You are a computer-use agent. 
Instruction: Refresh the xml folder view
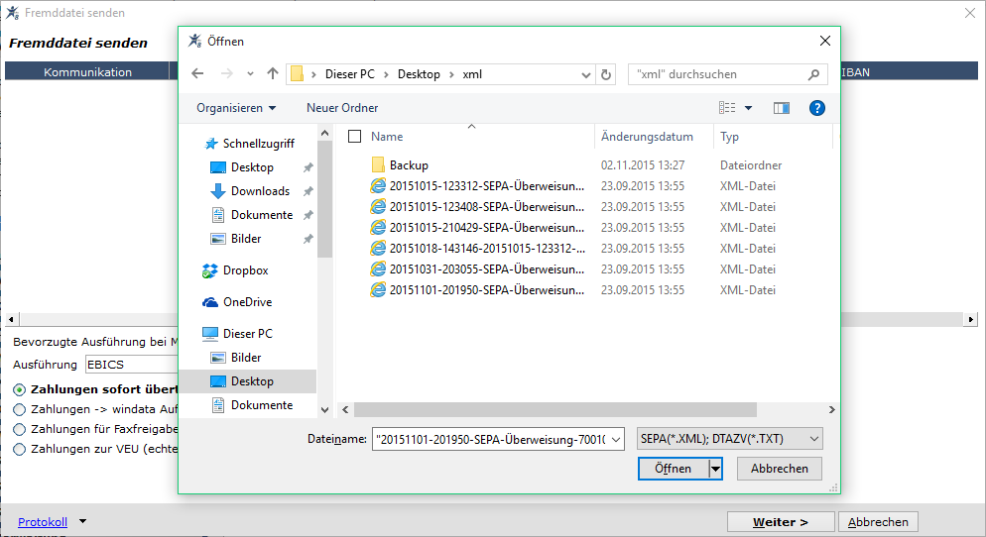pyautogui.click(x=606, y=74)
